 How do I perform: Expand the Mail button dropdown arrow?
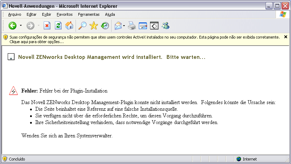click(124, 26)
